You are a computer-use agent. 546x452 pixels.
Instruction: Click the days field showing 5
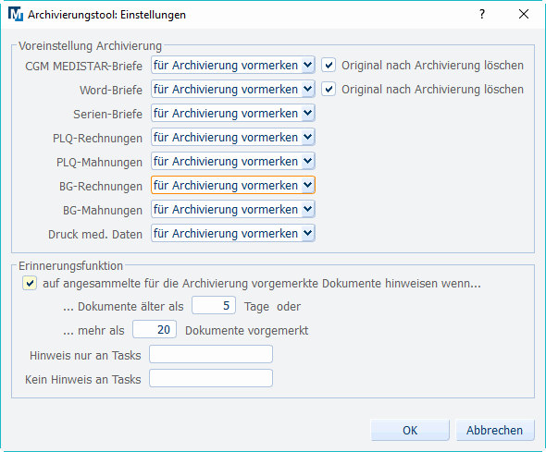click(214, 305)
